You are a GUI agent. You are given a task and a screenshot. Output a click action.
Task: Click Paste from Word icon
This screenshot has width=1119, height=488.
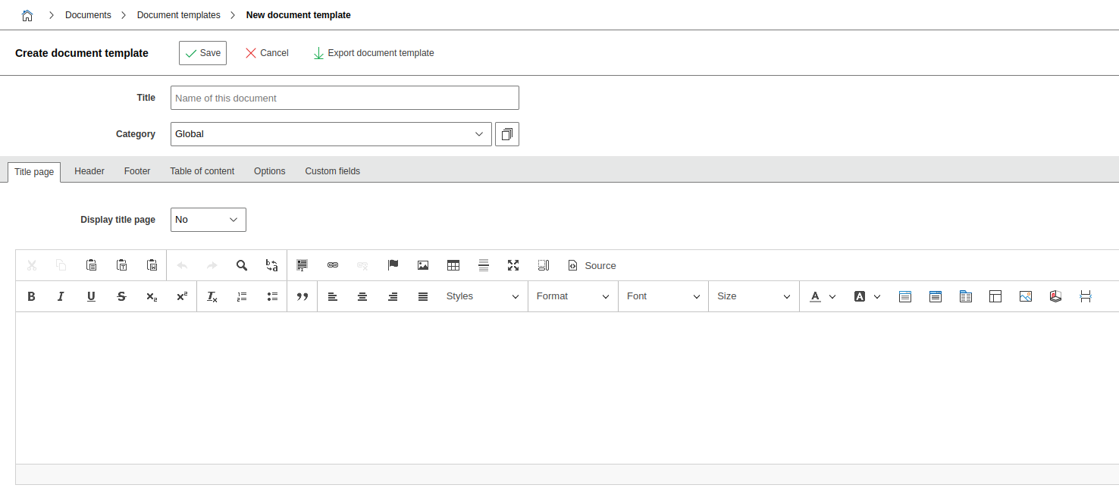[x=152, y=265]
